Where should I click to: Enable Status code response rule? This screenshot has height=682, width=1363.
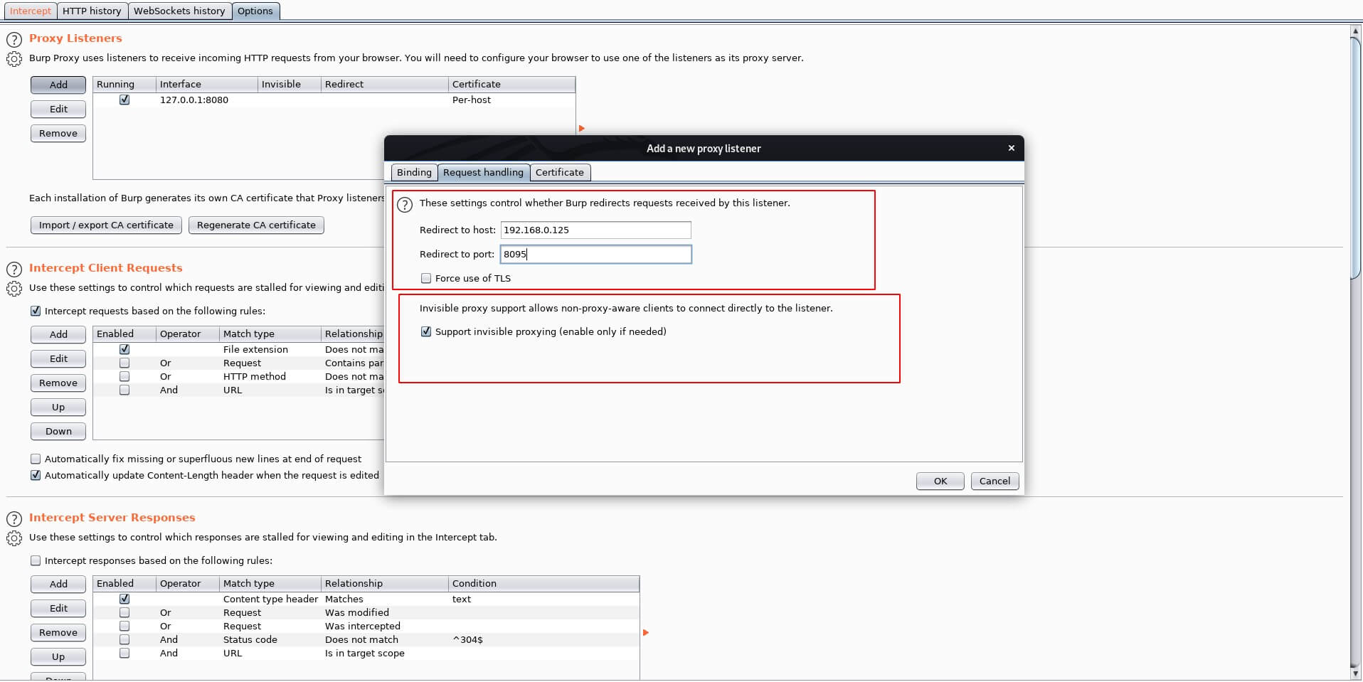coord(124,639)
